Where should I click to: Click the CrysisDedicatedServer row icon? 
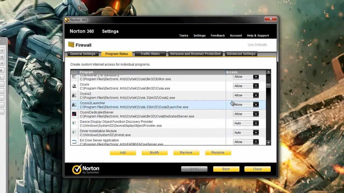point(74,114)
